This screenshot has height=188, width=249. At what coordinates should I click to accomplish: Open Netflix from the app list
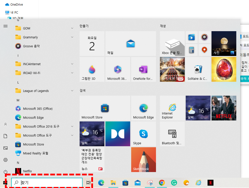(x=44, y=171)
